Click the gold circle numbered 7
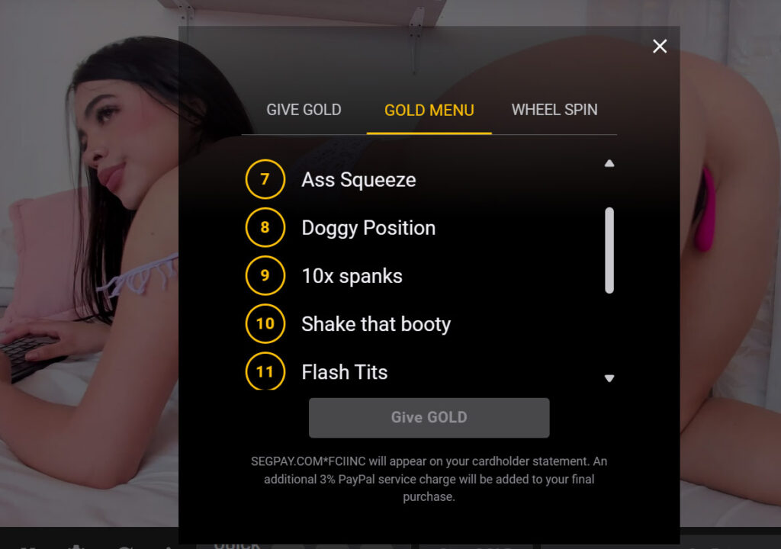The height and width of the screenshot is (549, 781). pos(265,179)
